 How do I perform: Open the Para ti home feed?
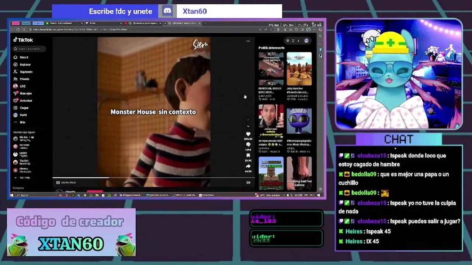(x=21, y=57)
